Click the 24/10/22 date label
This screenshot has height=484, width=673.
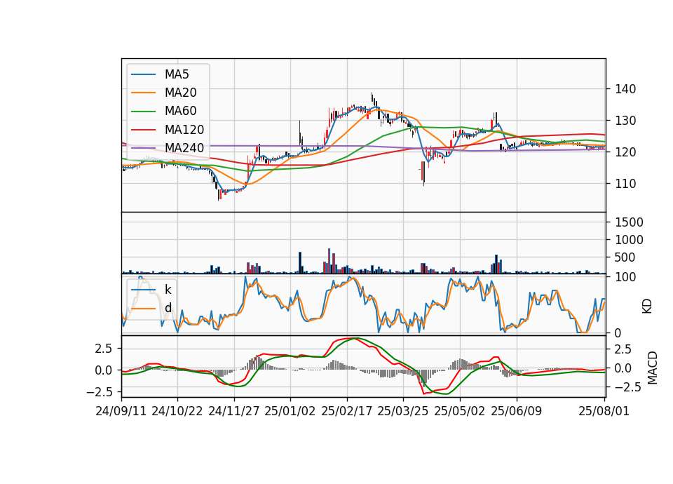pyautogui.click(x=177, y=411)
